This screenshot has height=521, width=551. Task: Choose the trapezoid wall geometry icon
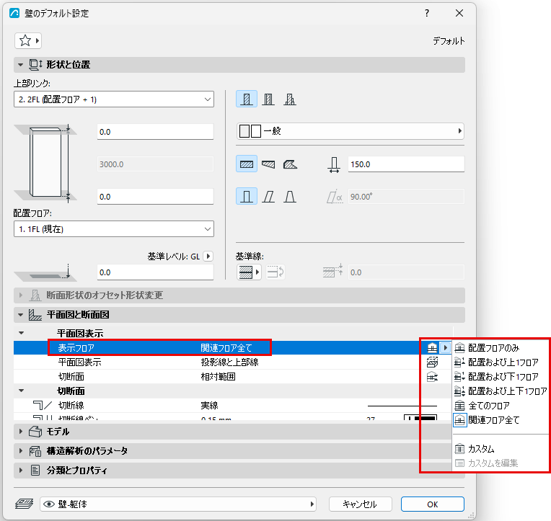pos(268,164)
